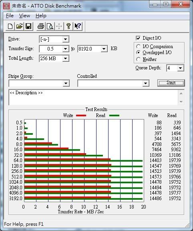193x231 pixels.
Task: Print results using the printer icon
Action: click(x=41, y=26)
